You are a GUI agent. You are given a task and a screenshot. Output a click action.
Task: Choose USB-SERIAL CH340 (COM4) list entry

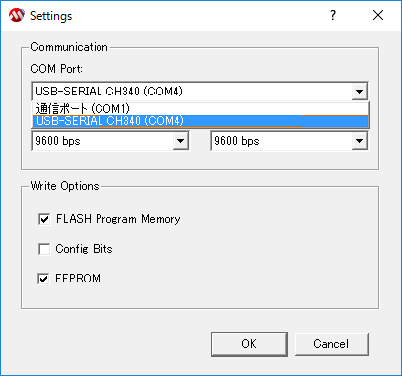click(x=201, y=121)
